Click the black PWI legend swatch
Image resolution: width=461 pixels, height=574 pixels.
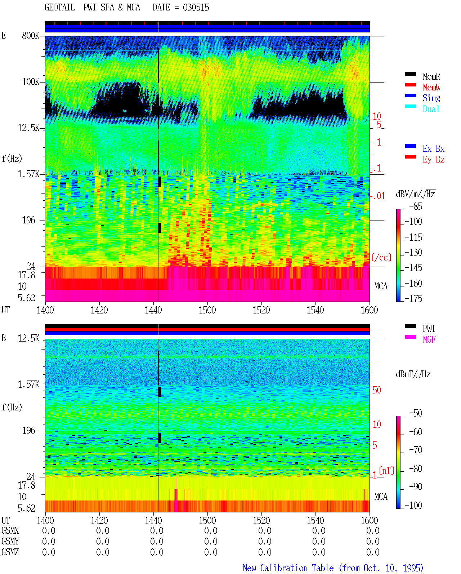(x=411, y=326)
